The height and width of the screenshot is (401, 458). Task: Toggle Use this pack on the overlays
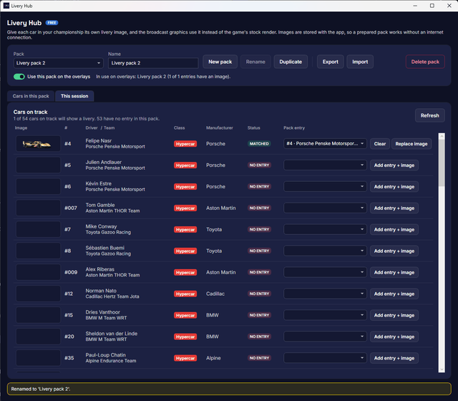tap(19, 77)
